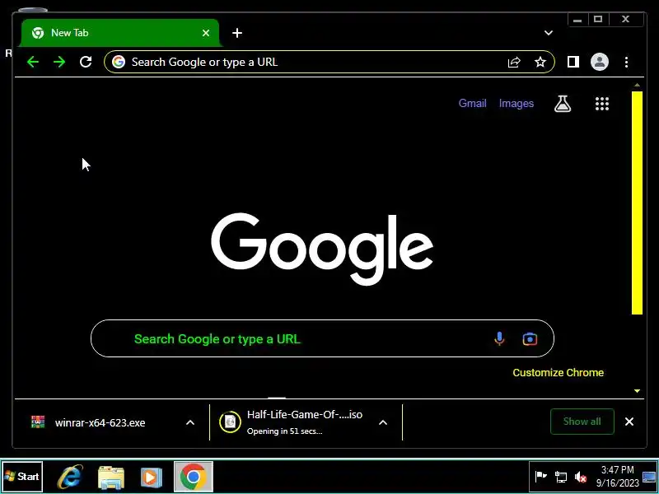
Task: Expand options for winrar-x64-623.exe download
Action: point(190,422)
